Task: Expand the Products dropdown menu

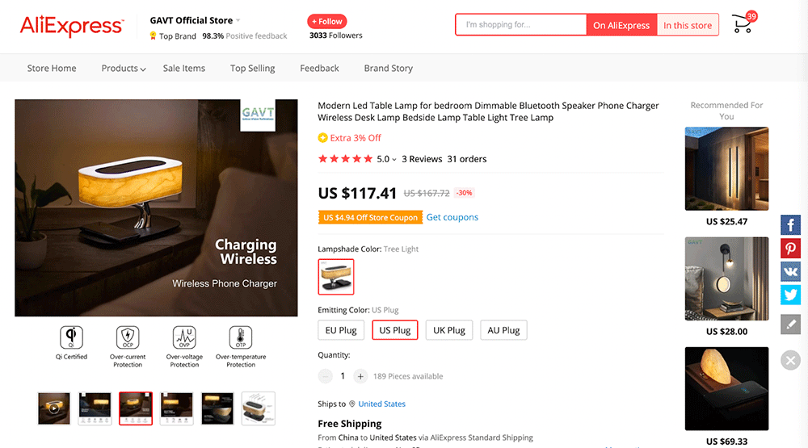Action: tap(124, 69)
